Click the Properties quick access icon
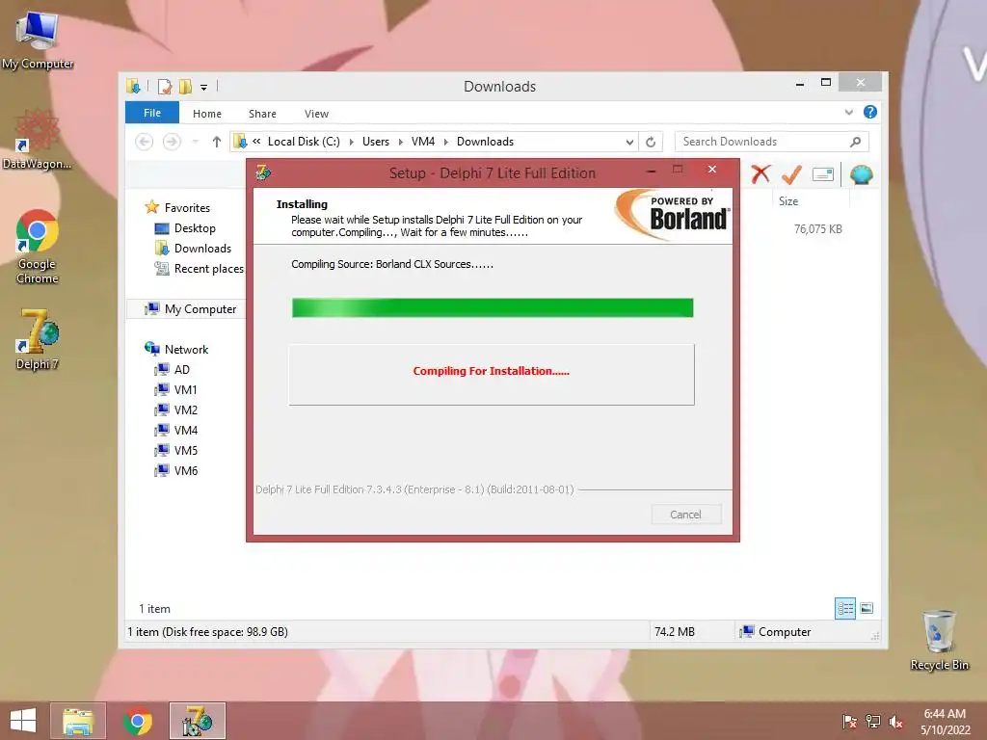Image resolution: width=987 pixels, height=740 pixels. click(x=165, y=86)
